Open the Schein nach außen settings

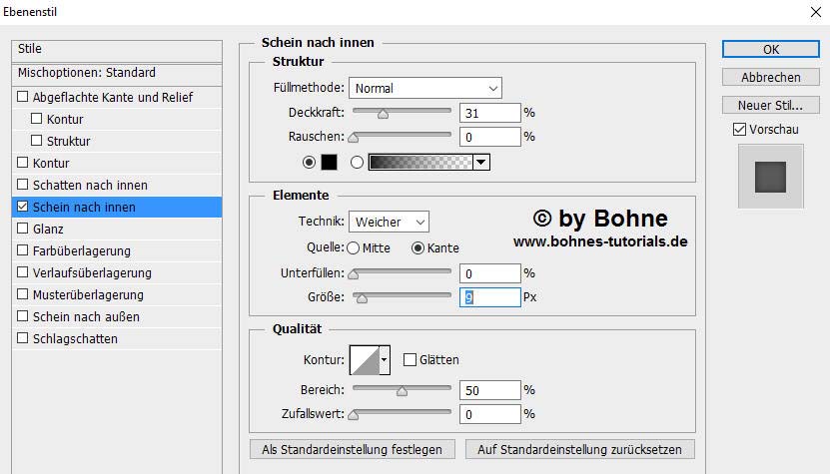pos(86,316)
